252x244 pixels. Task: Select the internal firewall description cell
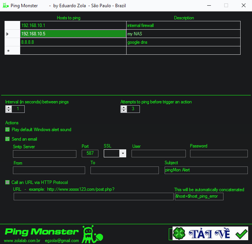click(183, 25)
